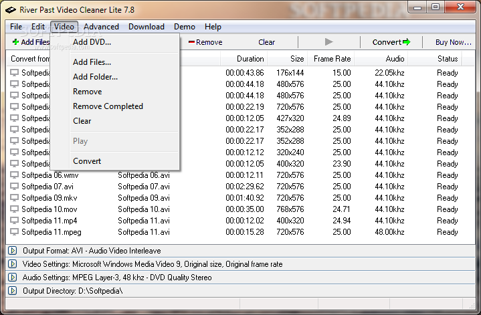Click the Convert from column header
481x315 pixels.
(29, 59)
